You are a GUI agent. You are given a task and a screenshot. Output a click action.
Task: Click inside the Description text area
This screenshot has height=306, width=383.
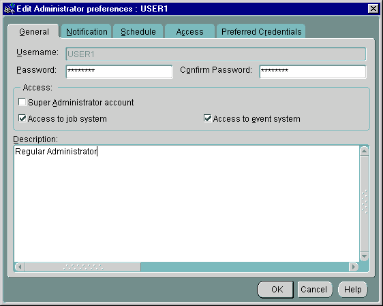coord(187,204)
